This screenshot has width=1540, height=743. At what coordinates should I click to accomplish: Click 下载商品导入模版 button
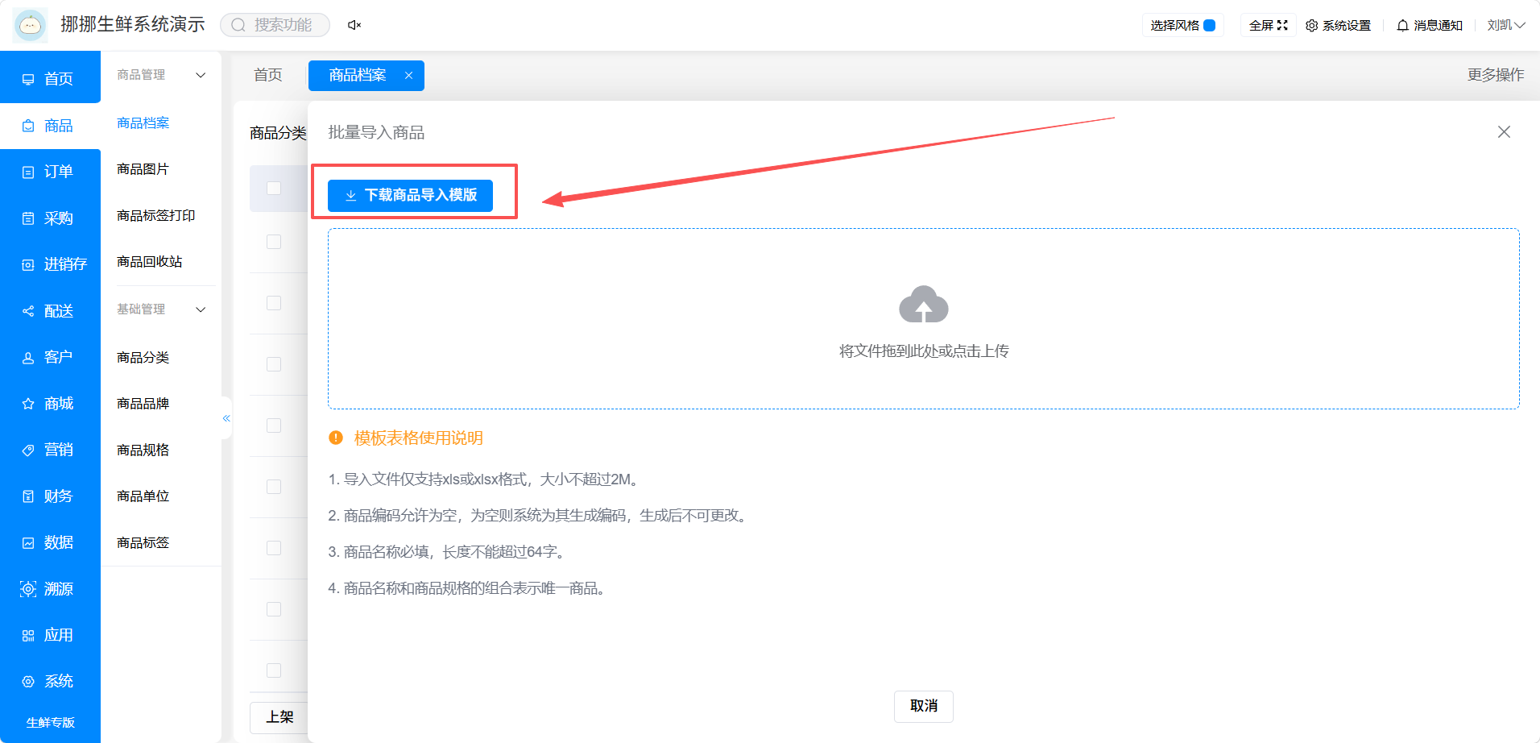tap(410, 195)
